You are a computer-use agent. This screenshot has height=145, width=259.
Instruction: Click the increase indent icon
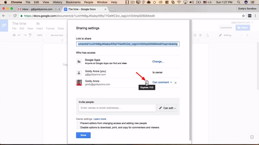[x=200, y=35]
